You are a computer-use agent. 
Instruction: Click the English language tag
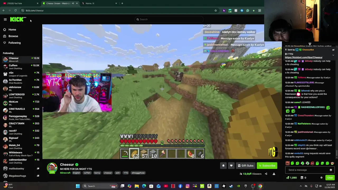76,173
